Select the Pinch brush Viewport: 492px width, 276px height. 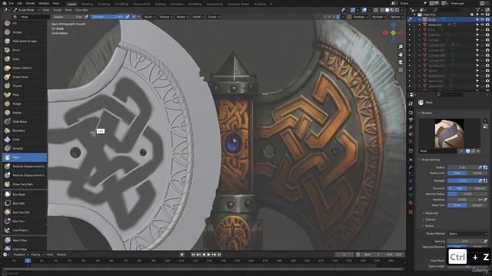[x=25, y=50]
